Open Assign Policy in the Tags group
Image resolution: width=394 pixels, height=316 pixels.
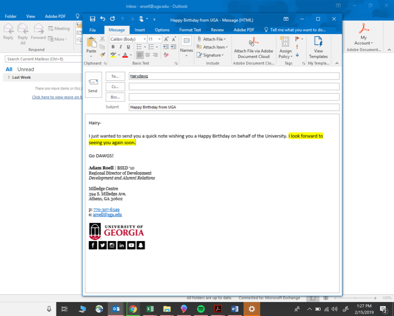click(285, 48)
